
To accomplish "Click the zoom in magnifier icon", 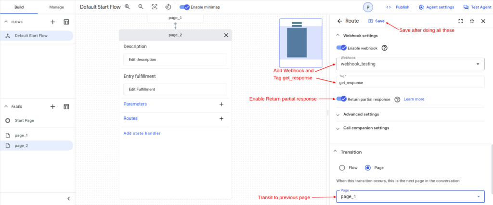I will pyautogui.click(x=128, y=7).
